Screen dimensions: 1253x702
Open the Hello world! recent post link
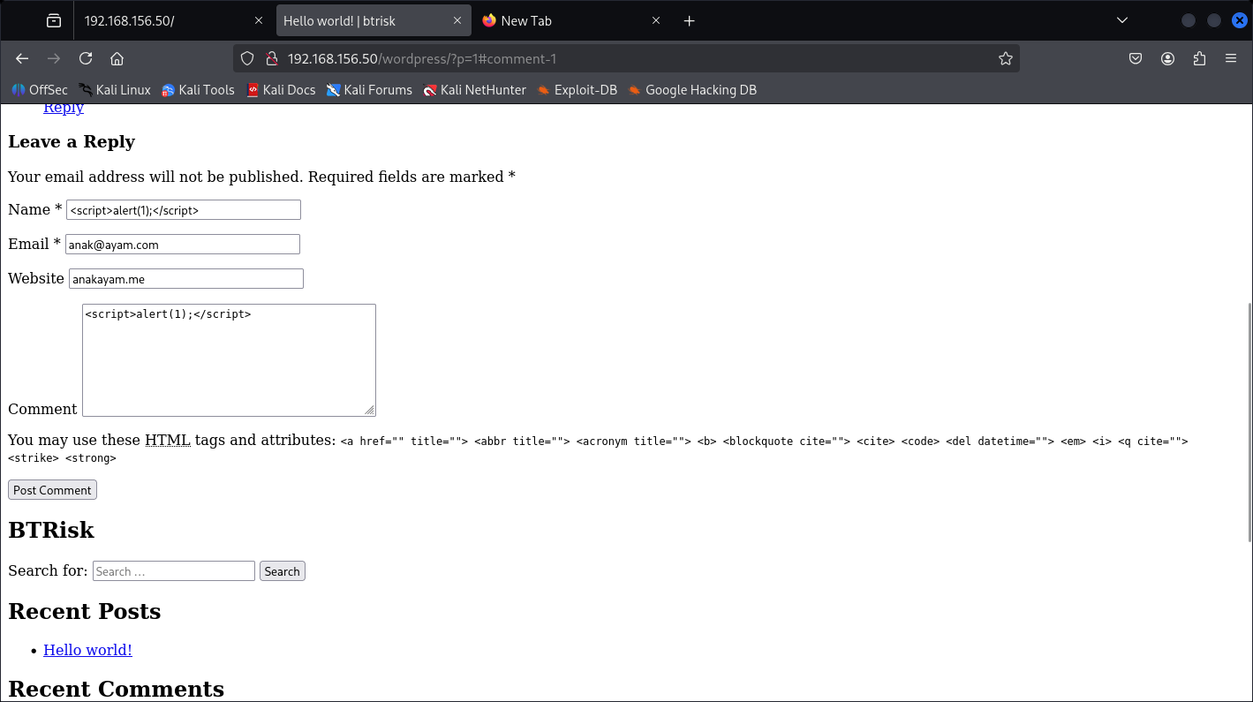87,650
